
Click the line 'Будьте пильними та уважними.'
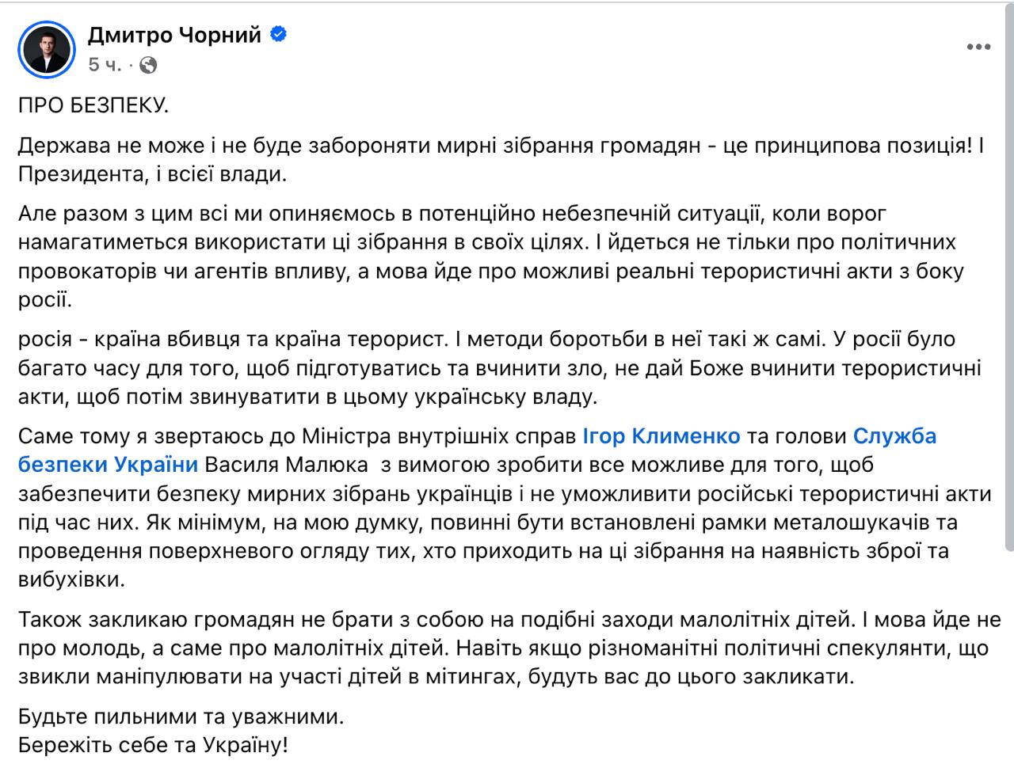tap(182, 717)
